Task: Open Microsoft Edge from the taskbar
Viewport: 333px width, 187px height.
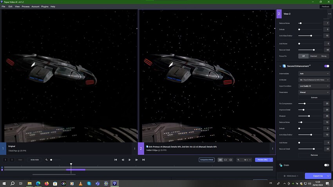Action: coord(38,183)
